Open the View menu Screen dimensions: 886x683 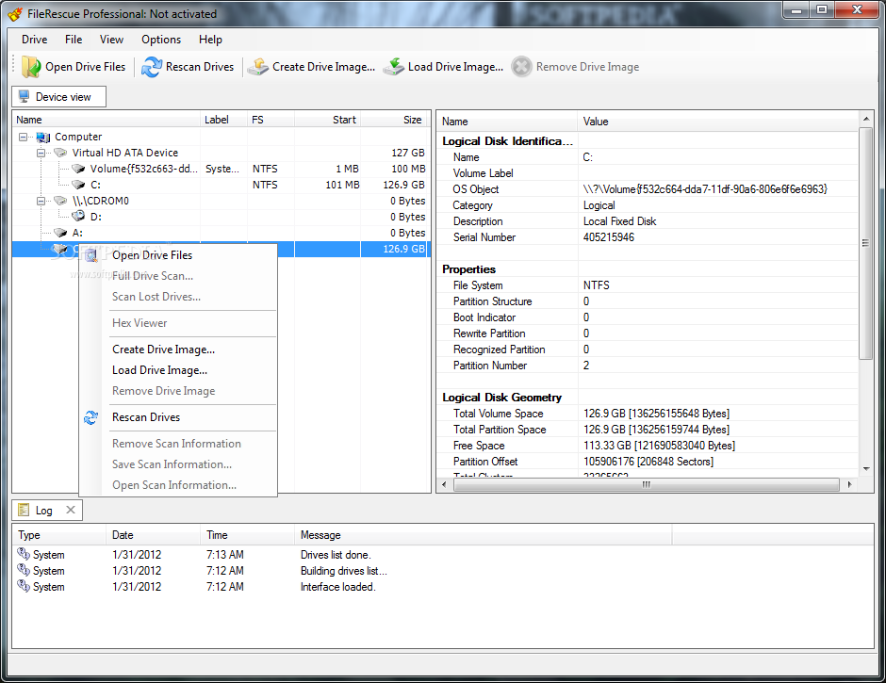coord(111,40)
